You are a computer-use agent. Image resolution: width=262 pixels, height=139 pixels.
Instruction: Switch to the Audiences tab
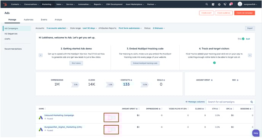coord(29,19)
